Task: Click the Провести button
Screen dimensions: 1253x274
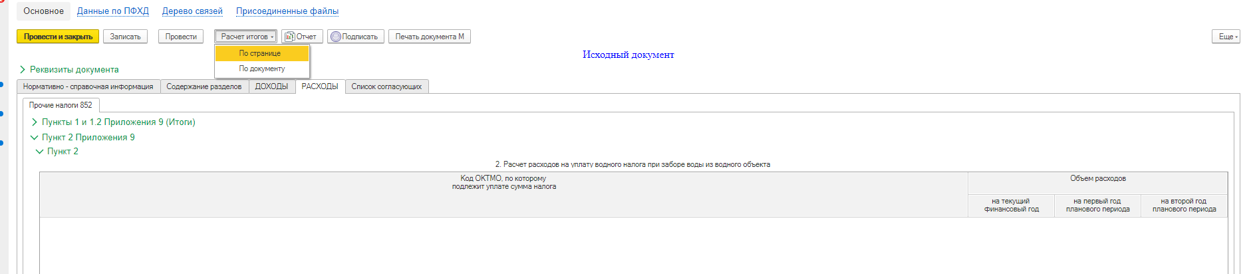Action: pyautogui.click(x=181, y=37)
